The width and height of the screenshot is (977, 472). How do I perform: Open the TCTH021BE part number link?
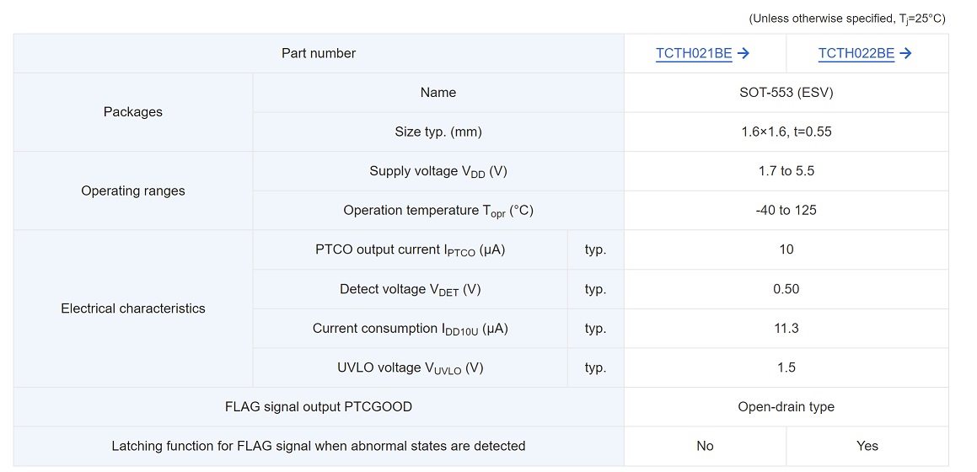tap(694, 53)
